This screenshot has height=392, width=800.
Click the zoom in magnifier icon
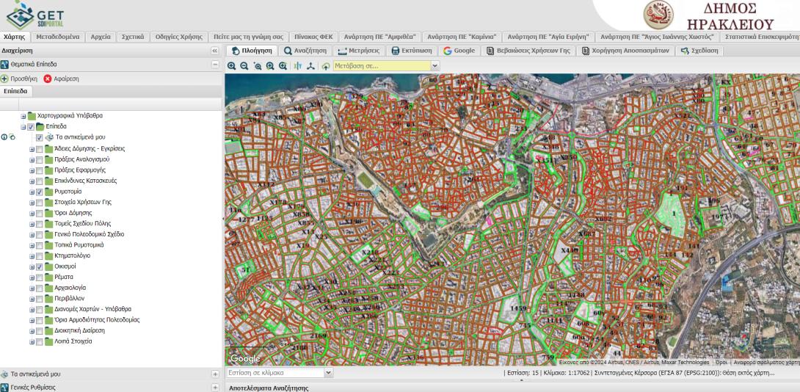[x=232, y=65]
